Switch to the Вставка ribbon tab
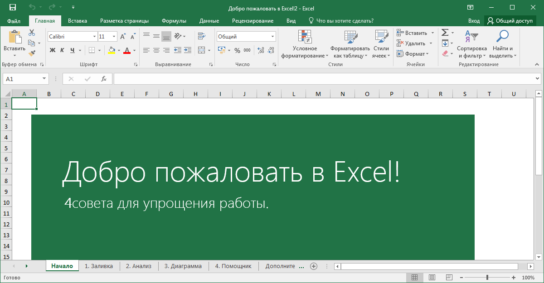Viewport: 544px width, 283px height. (77, 20)
